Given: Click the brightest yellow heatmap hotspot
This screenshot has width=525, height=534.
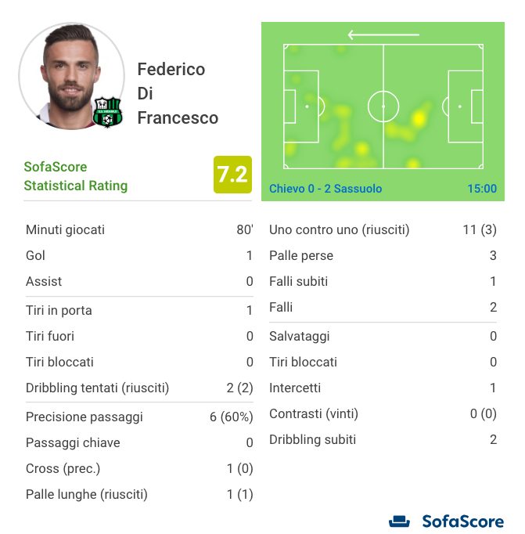Looking at the screenshot, I should click(x=419, y=118).
